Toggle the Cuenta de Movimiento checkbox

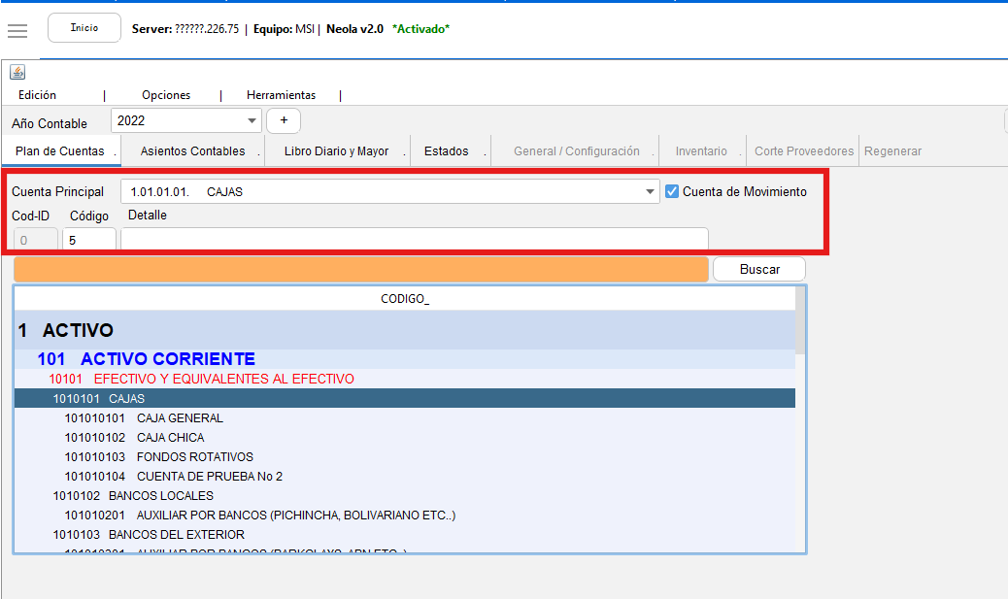(x=672, y=192)
